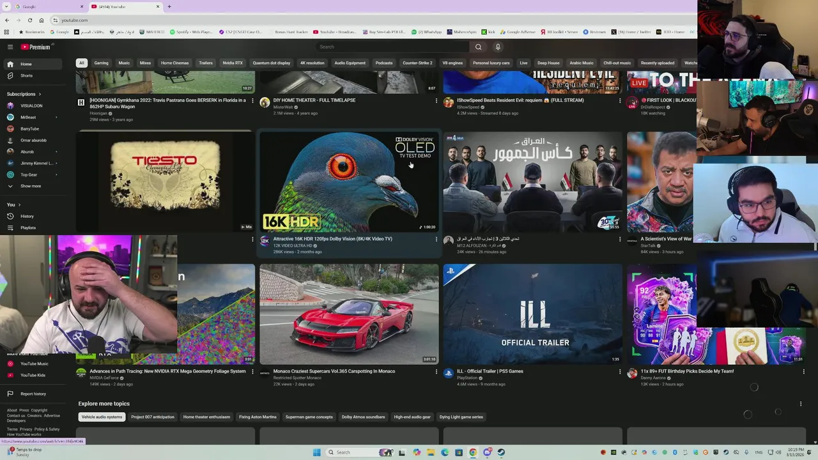Click the search magnifier button
The image size is (818, 460).
[478, 47]
